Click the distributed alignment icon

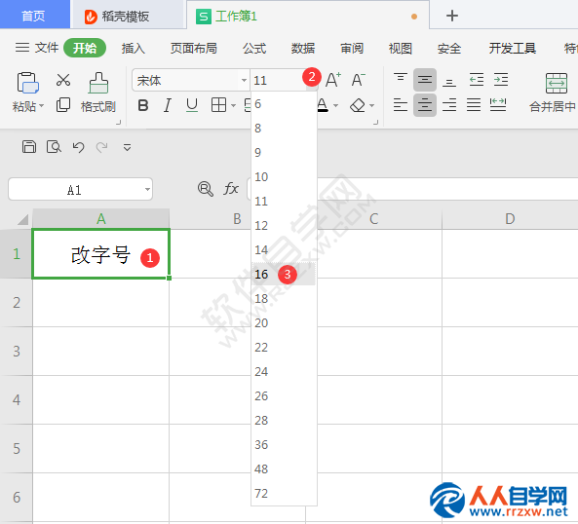(498, 105)
